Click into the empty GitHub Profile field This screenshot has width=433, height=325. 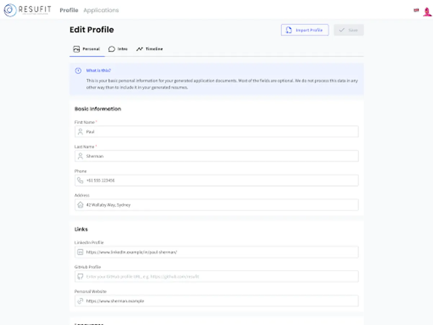point(216,277)
